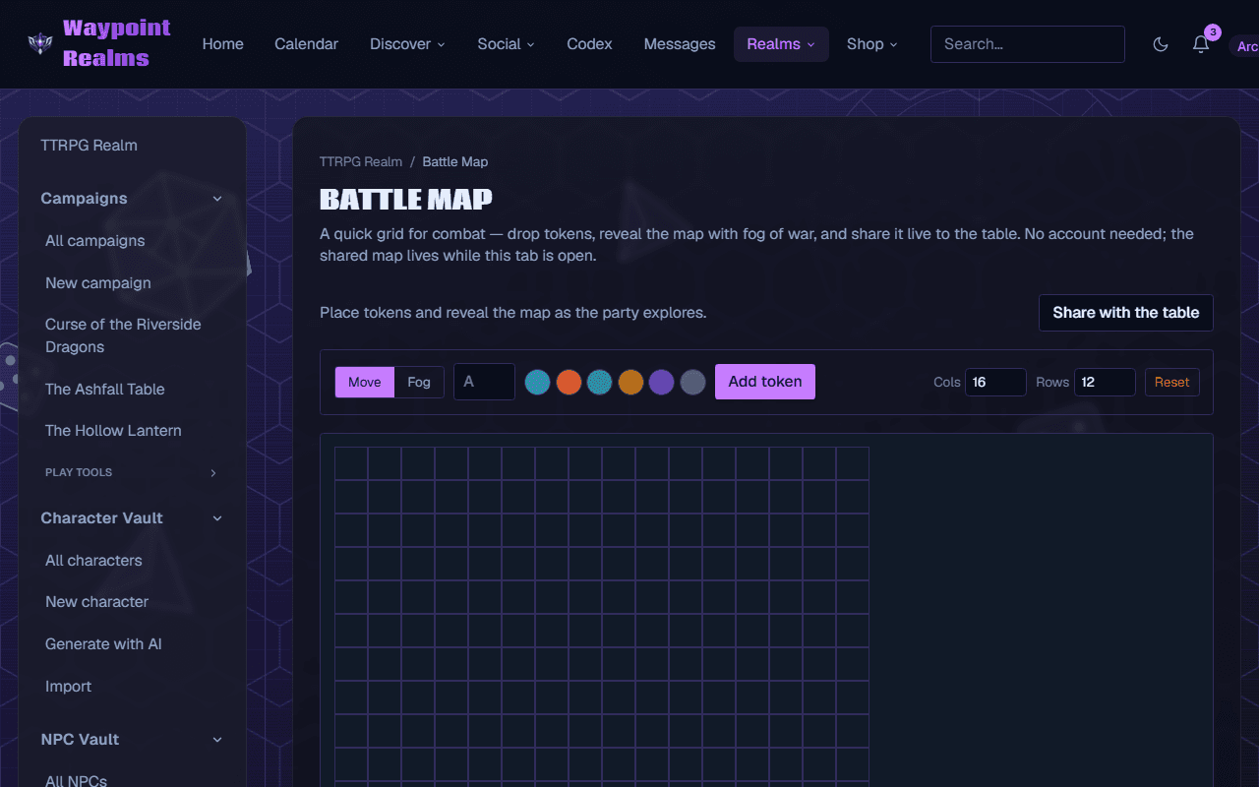Open the Shop dropdown menu
This screenshot has height=787, width=1259.
(x=871, y=44)
